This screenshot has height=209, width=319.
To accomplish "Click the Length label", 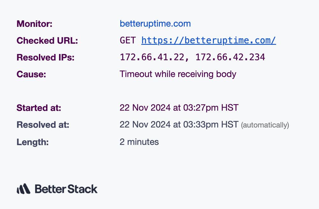I will (33, 142).
